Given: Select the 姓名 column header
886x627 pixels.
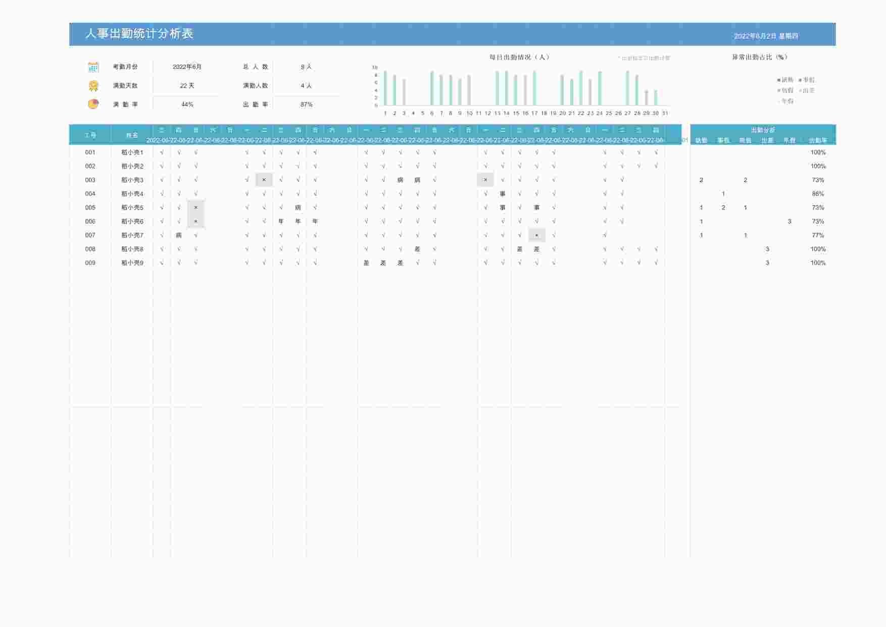Looking at the screenshot, I should click(132, 135).
